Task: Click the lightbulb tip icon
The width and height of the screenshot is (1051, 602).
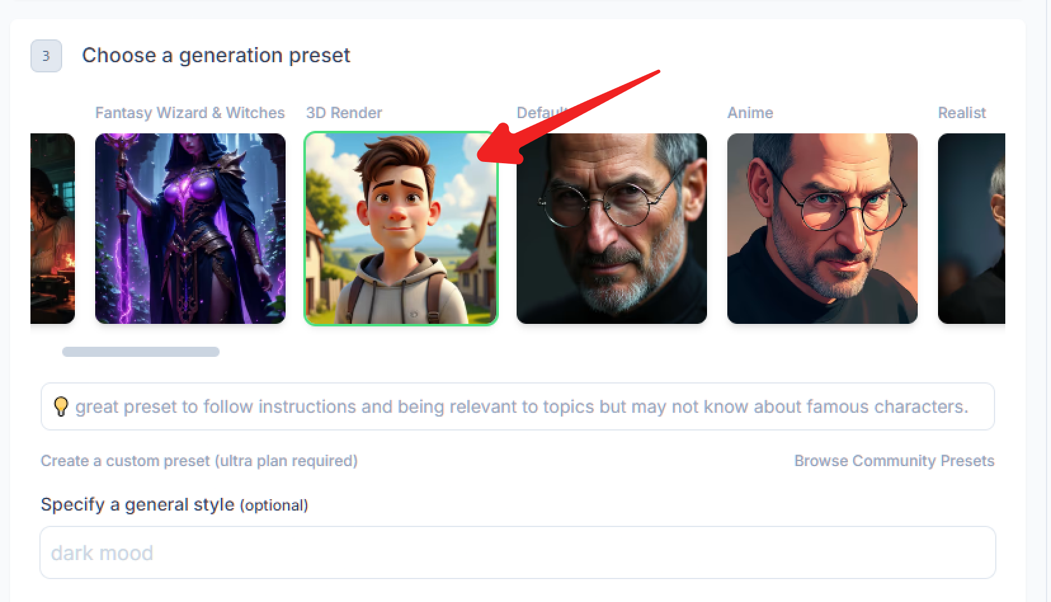Action: coord(61,406)
